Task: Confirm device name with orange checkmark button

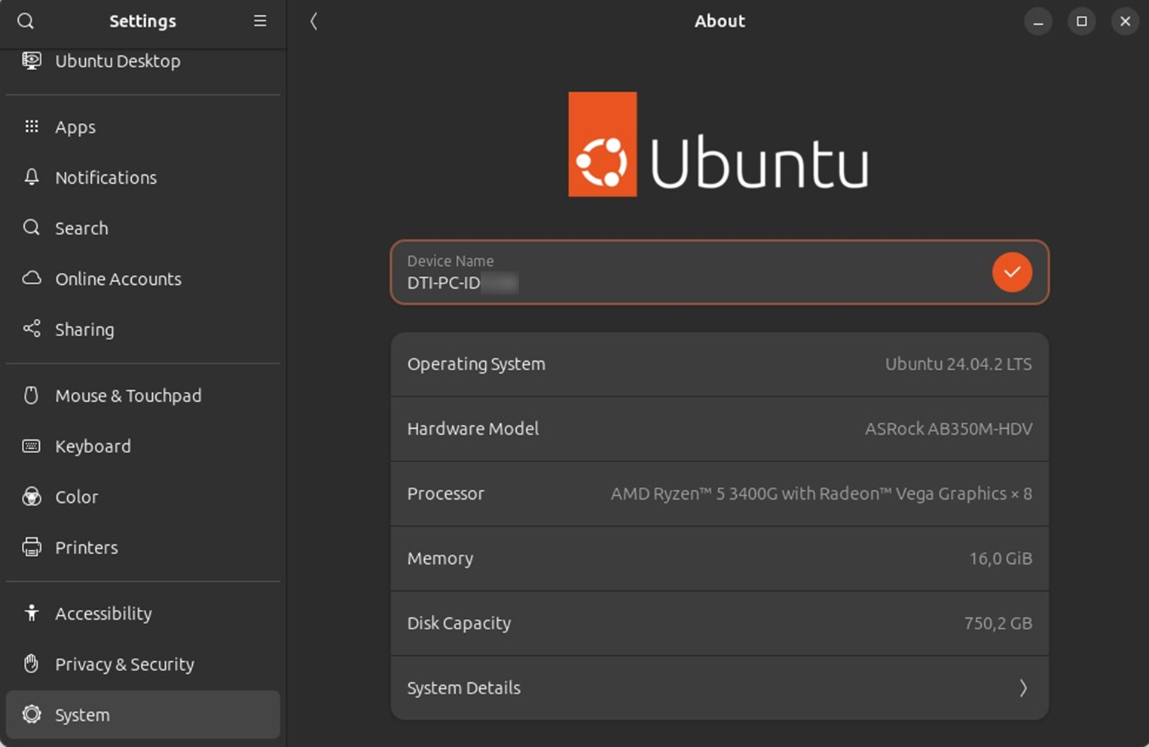Action: point(1012,272)
